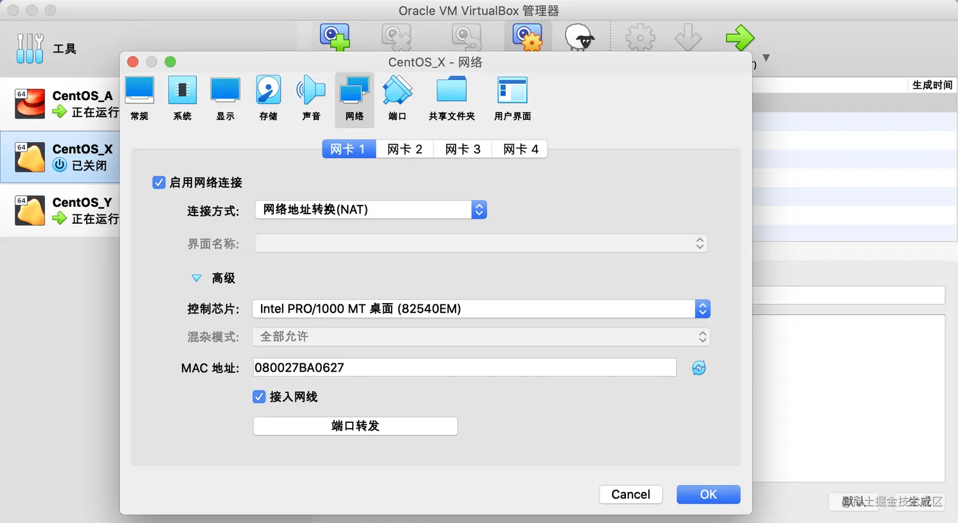Viewport: 958px width, 523px height.
Task: Switch to the 网卡 3 tab
Action: pos(463,149)
